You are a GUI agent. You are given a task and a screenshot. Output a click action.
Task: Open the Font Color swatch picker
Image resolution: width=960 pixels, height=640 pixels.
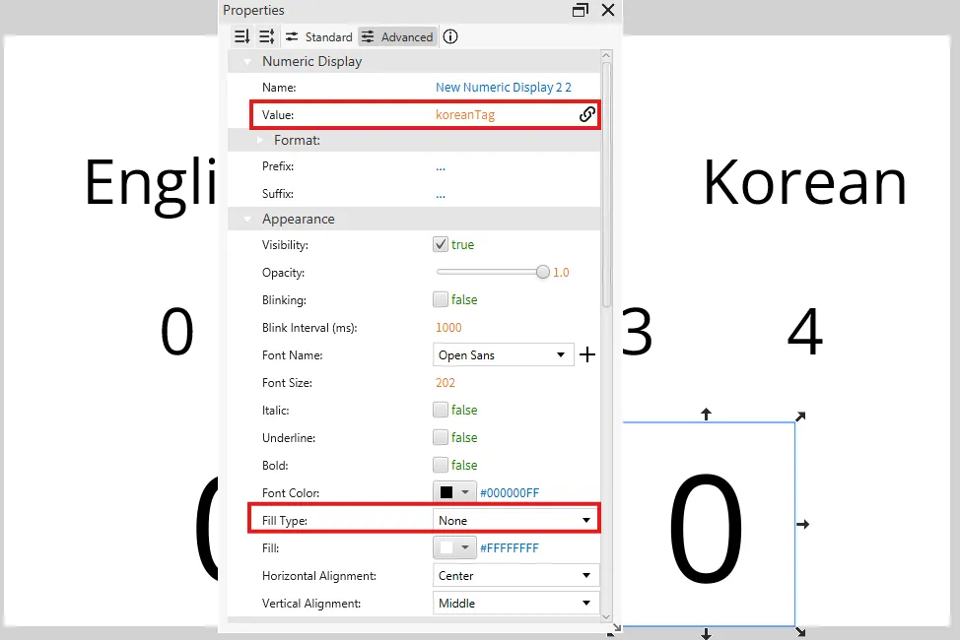453,492
